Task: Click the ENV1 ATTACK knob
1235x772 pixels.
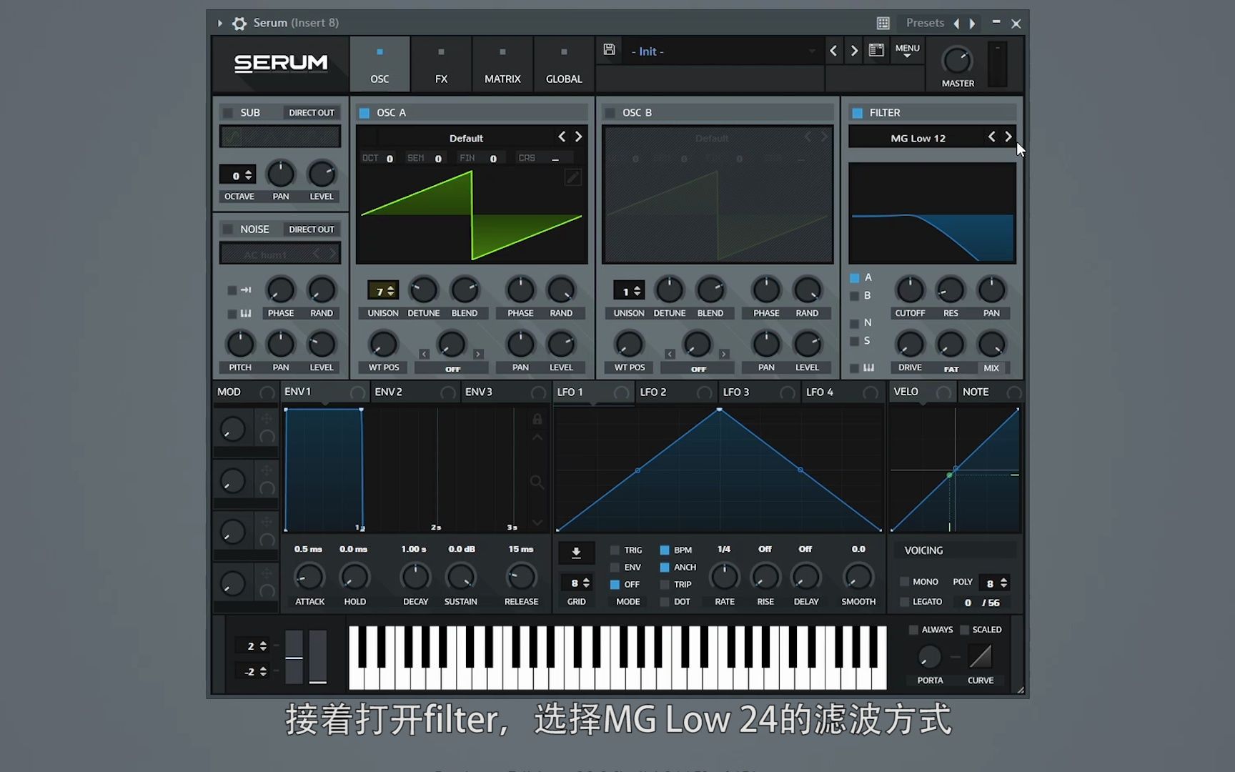Action: click(x=309, y=577)
